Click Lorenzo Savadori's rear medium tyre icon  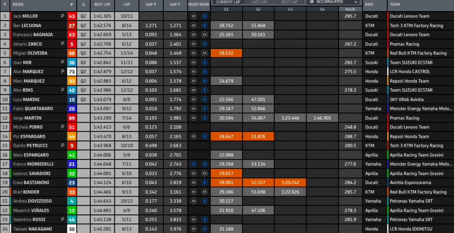(203, 173)
